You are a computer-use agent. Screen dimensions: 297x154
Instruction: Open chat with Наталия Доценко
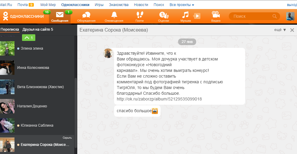(37, 106)
